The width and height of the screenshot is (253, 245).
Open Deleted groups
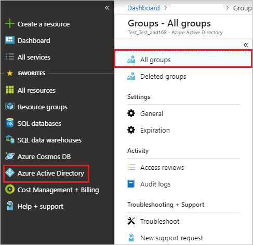tap(163, 77)
